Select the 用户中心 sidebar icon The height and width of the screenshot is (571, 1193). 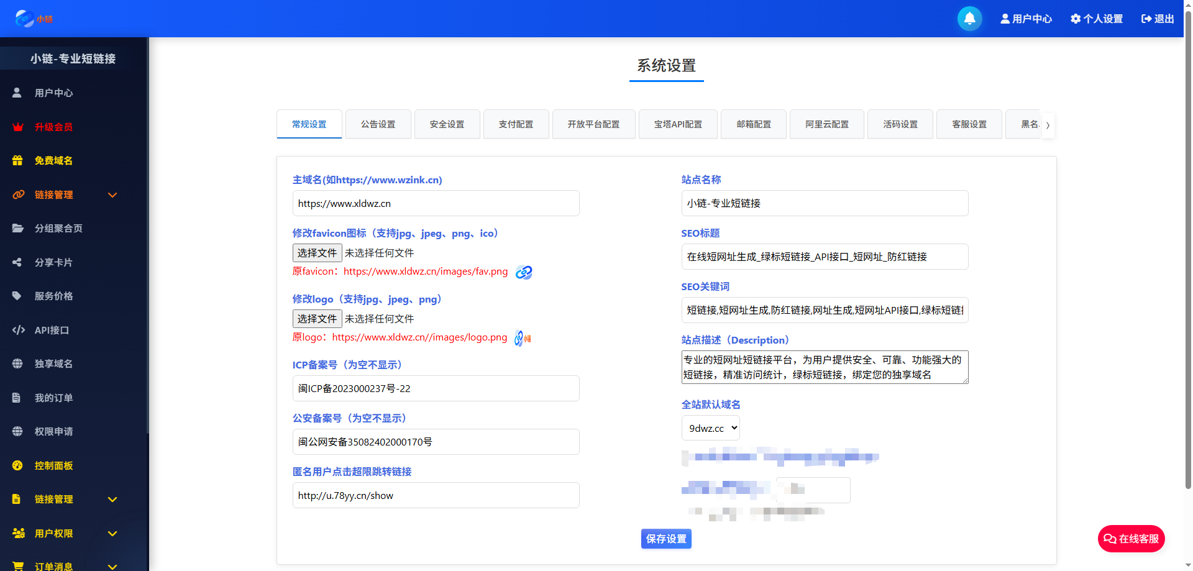(x=17, y=93)
